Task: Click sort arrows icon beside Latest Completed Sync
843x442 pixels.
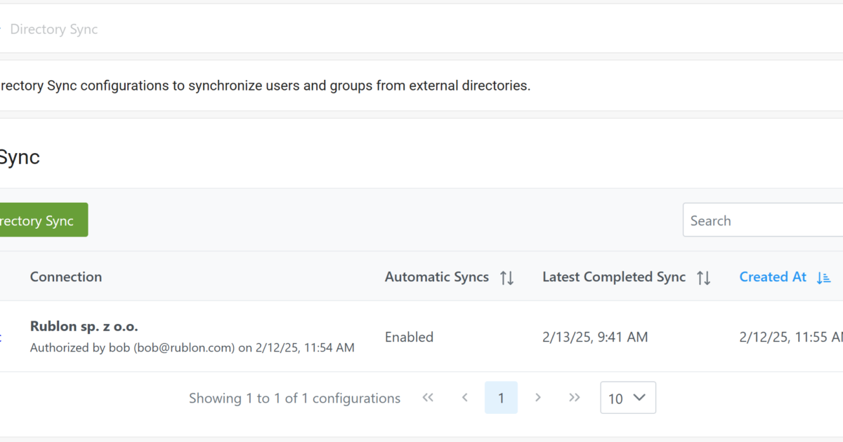Action: [703, 278]
